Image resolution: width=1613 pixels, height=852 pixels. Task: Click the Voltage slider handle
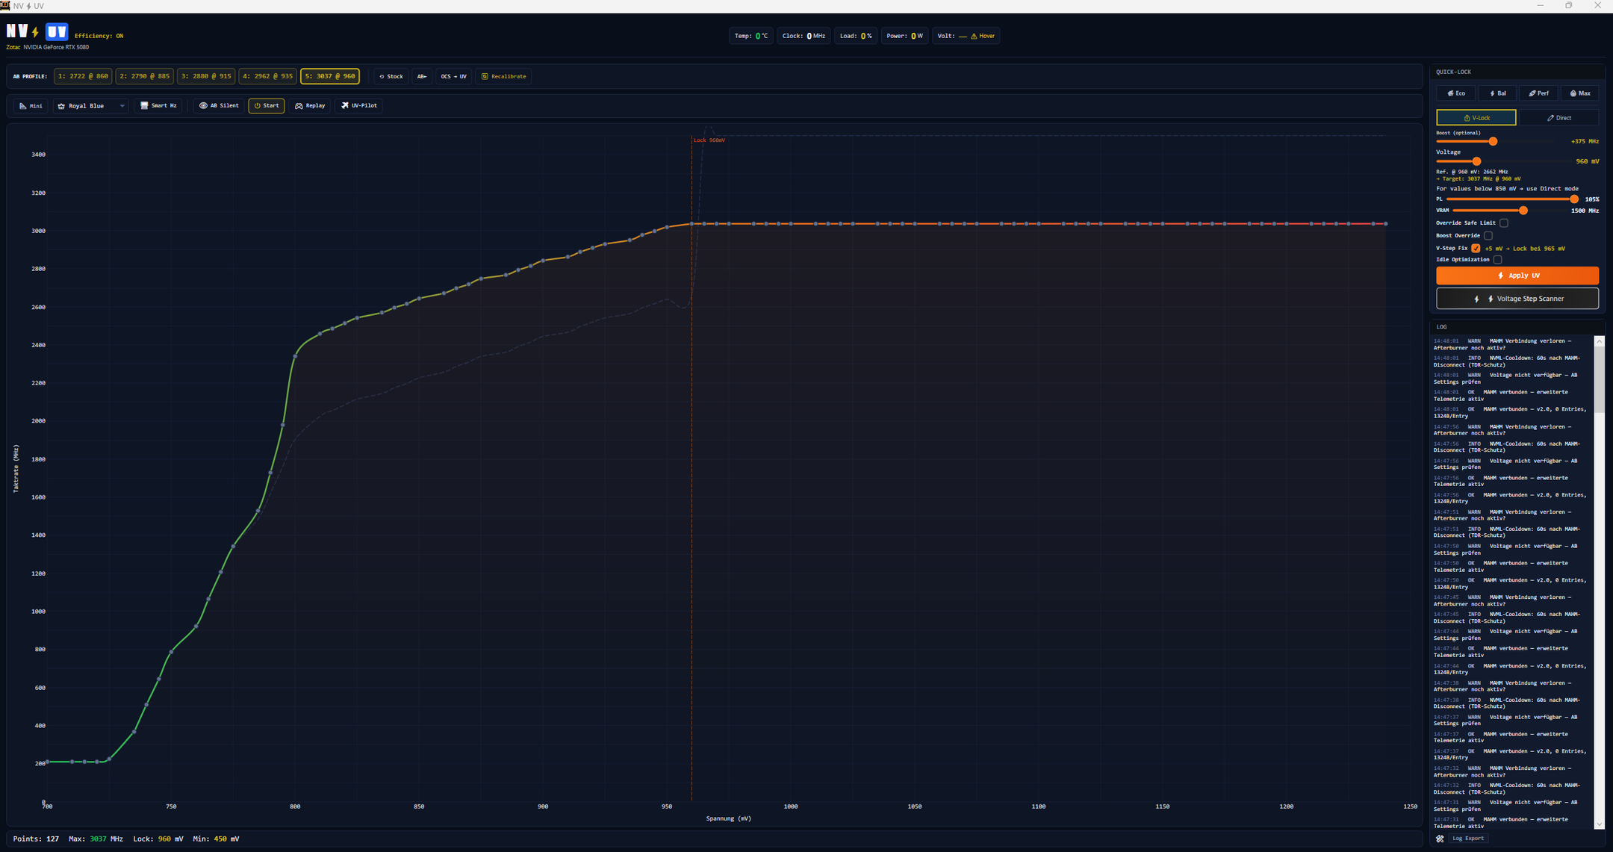1476,161
